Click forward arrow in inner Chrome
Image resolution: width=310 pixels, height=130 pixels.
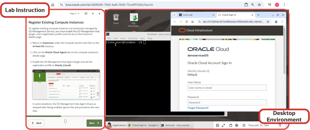tap(180, 22)
